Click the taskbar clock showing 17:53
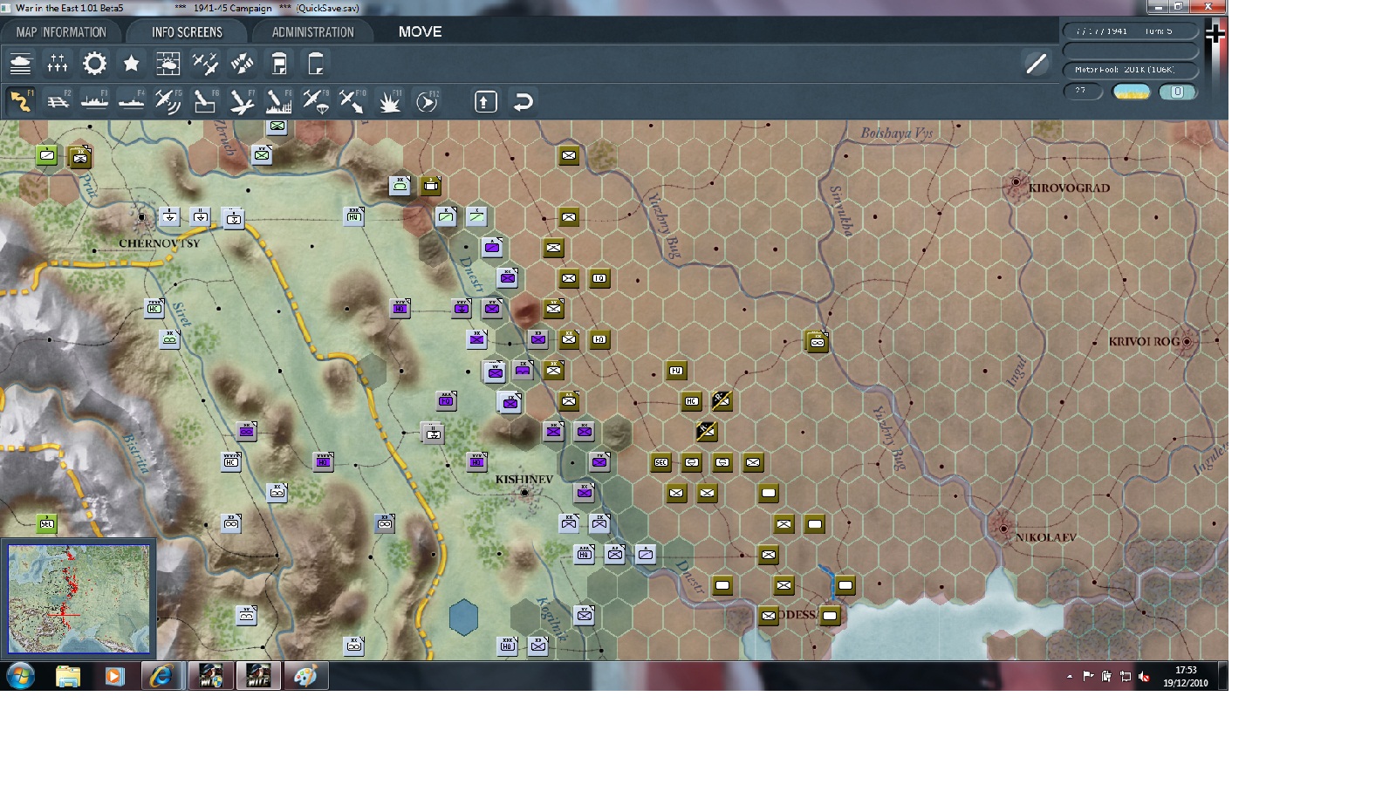The image size is (1396, 785). tap(1185, 677)
